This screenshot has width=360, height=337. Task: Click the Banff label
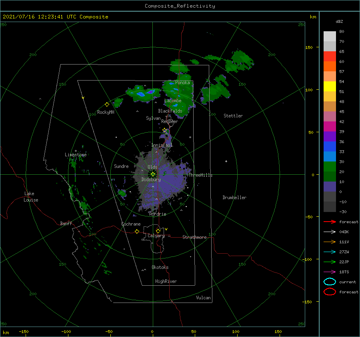(x=66, y=223)
